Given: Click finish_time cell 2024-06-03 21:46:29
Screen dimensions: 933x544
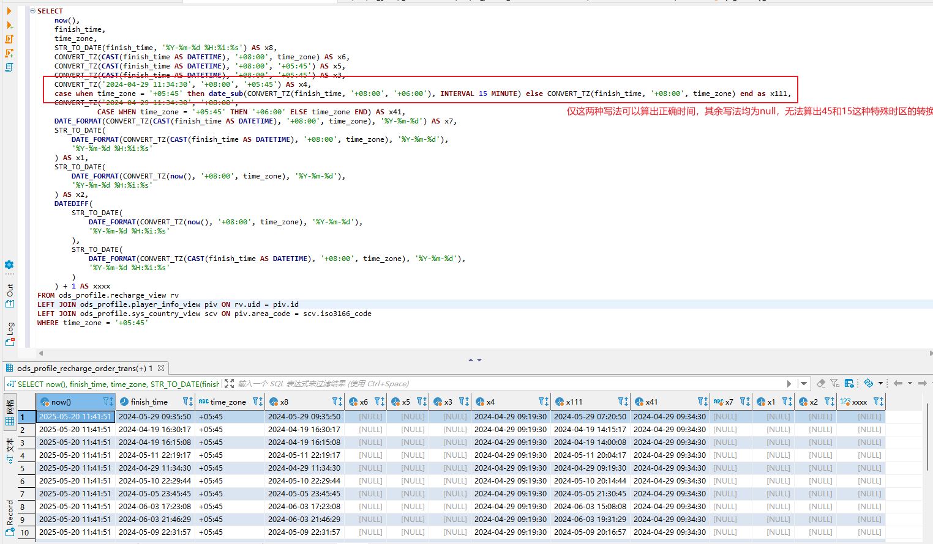Looking at the screenshot, I should (x=155, y=520).
